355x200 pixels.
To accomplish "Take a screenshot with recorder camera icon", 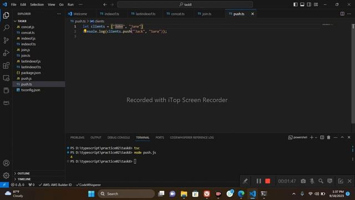I will [303, 181].
